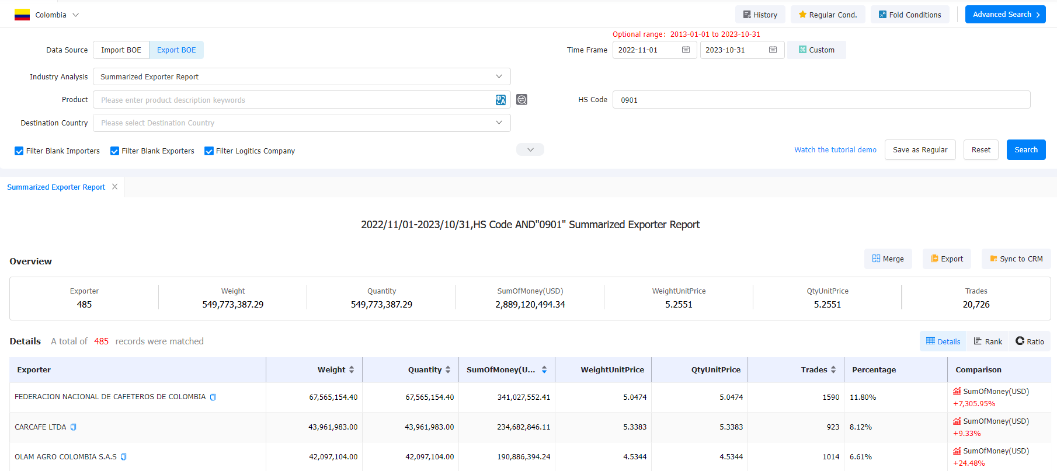
Task: Click the 485 matched records count
Action: coord(102,341)
